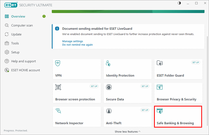Click the Update refresh arrows icon
This screenshot has width=209, height=135.
pyautogui.click(x=7, y=34)
